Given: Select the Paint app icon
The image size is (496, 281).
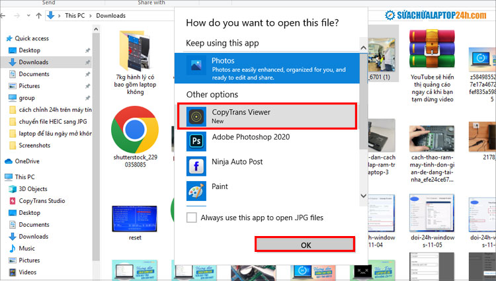Looking at the screenshot, I should tap(196, 190).
